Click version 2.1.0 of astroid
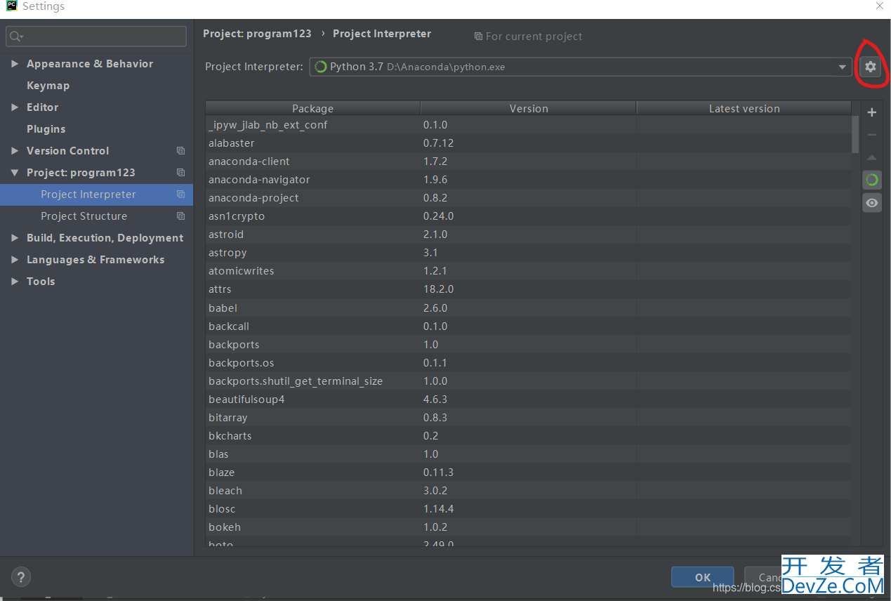891x601 pixels. coord(435,235)
